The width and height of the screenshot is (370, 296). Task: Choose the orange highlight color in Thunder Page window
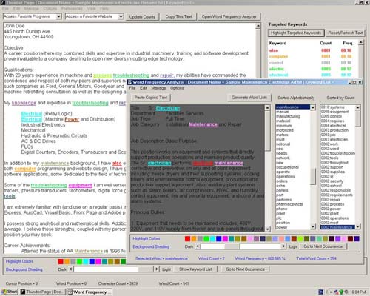[x=67, y=261]
